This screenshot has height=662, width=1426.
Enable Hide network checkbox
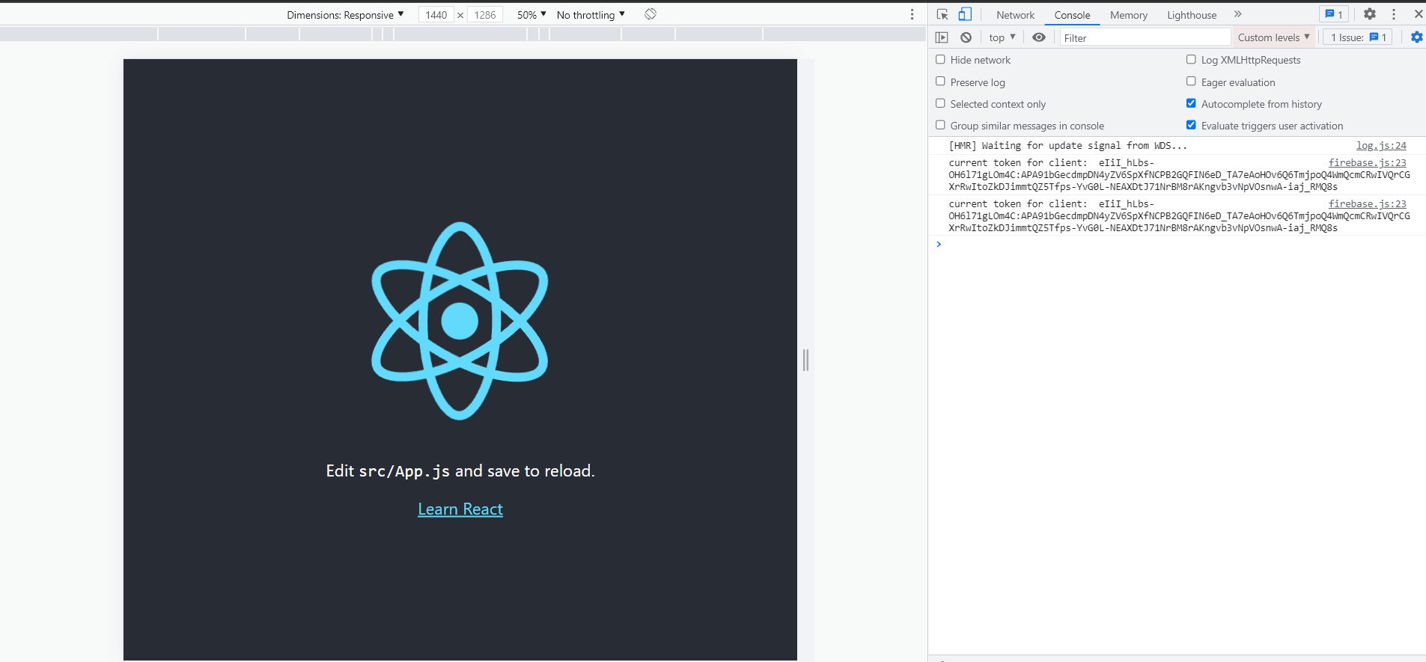coord(940,59)
